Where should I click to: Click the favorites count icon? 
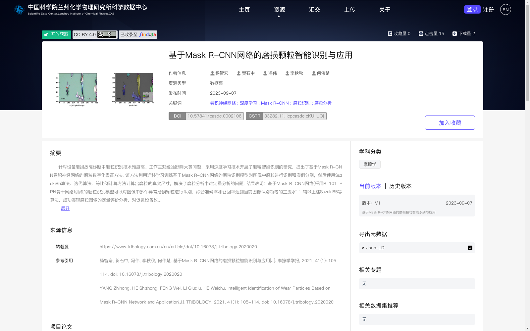click(390, 33)
